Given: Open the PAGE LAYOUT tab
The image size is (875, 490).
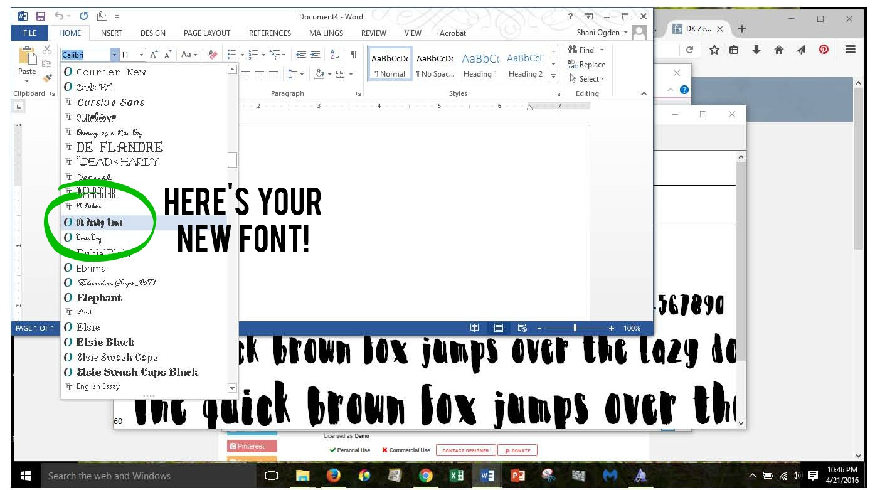Looking at the screenshot, I should 207,33.
